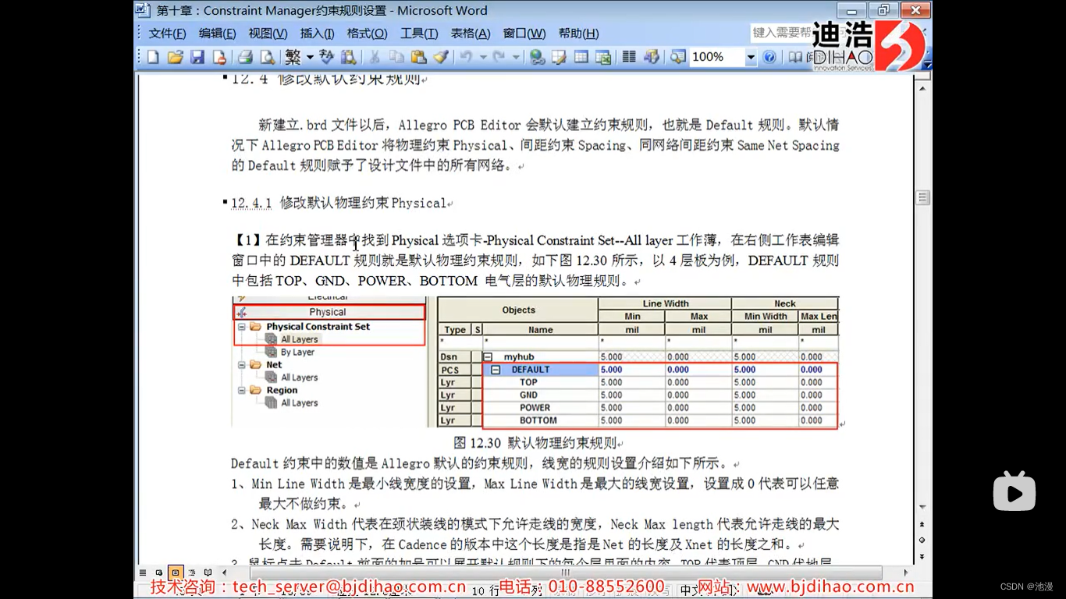
Task: Create a new blank document
Action: 154,57
